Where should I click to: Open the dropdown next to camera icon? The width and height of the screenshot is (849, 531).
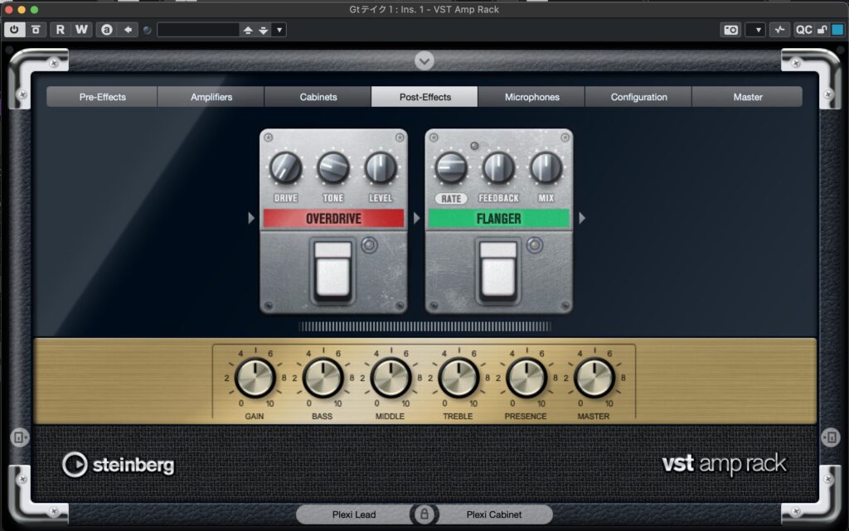[755, 30]
